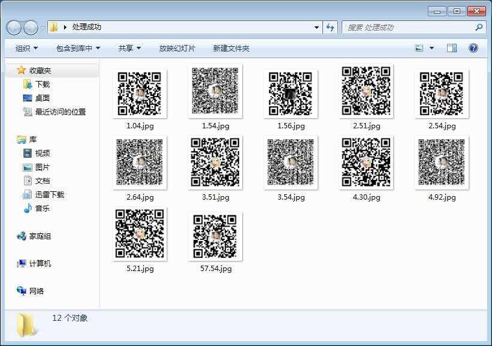This screenshot has height=346, width=492.
Task: Click the 计算机 computer icon
Action: [x=22, y=263]
